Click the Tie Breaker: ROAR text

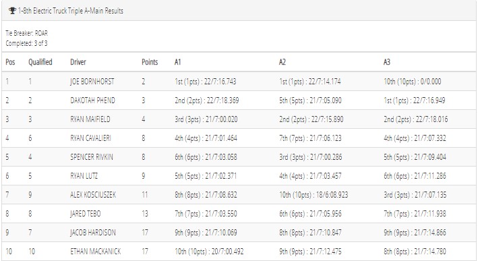coord(26,33)
